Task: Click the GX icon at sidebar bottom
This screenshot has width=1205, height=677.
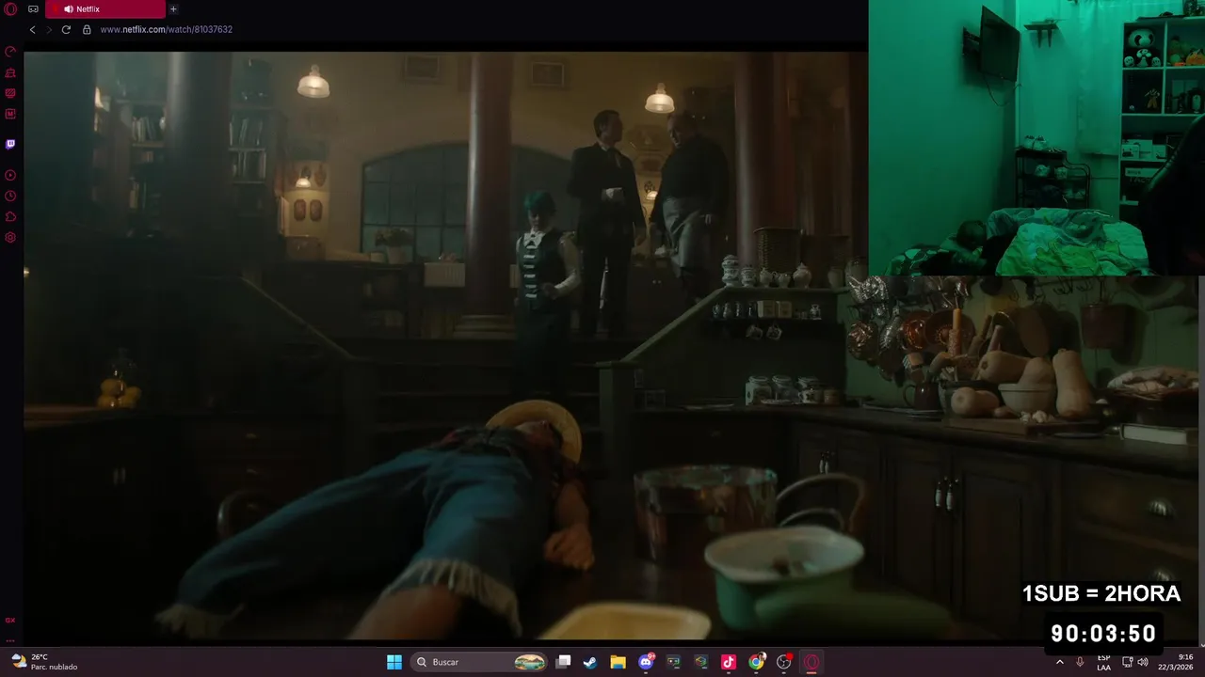Action: pyautogui.click(x=10, y=621)
